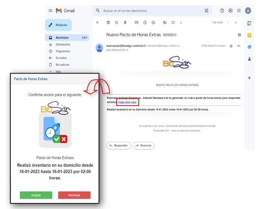Go to the older email arrow
The height and width of the screenshot is (209, 259).
coord(236,22)
